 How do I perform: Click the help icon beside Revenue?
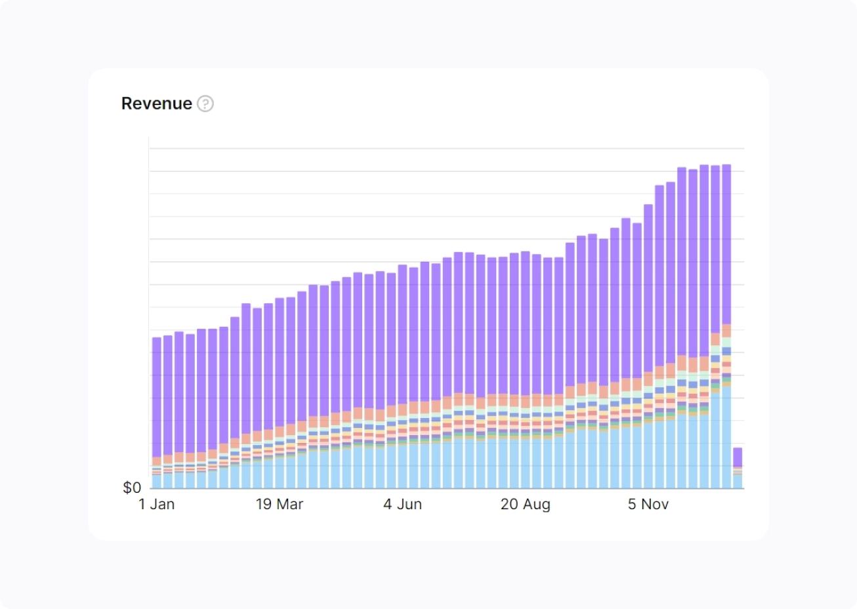(205, 104)
